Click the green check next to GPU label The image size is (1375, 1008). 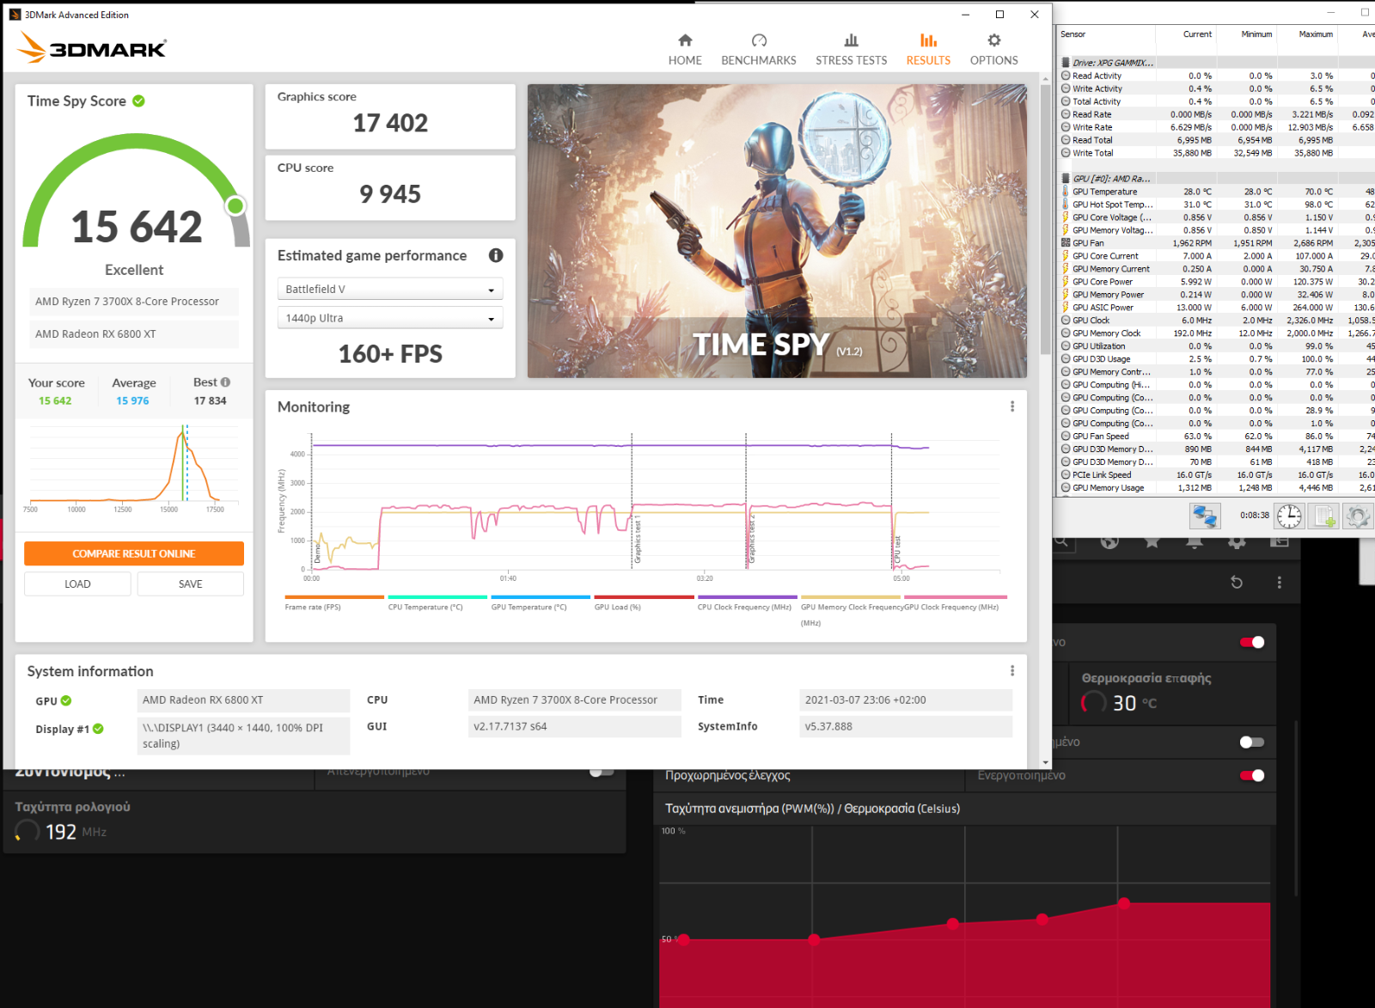[x=66, y=700]
